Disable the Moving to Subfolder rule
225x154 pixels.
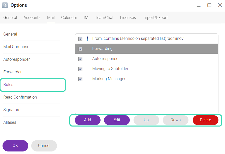[x=80, y=69]
